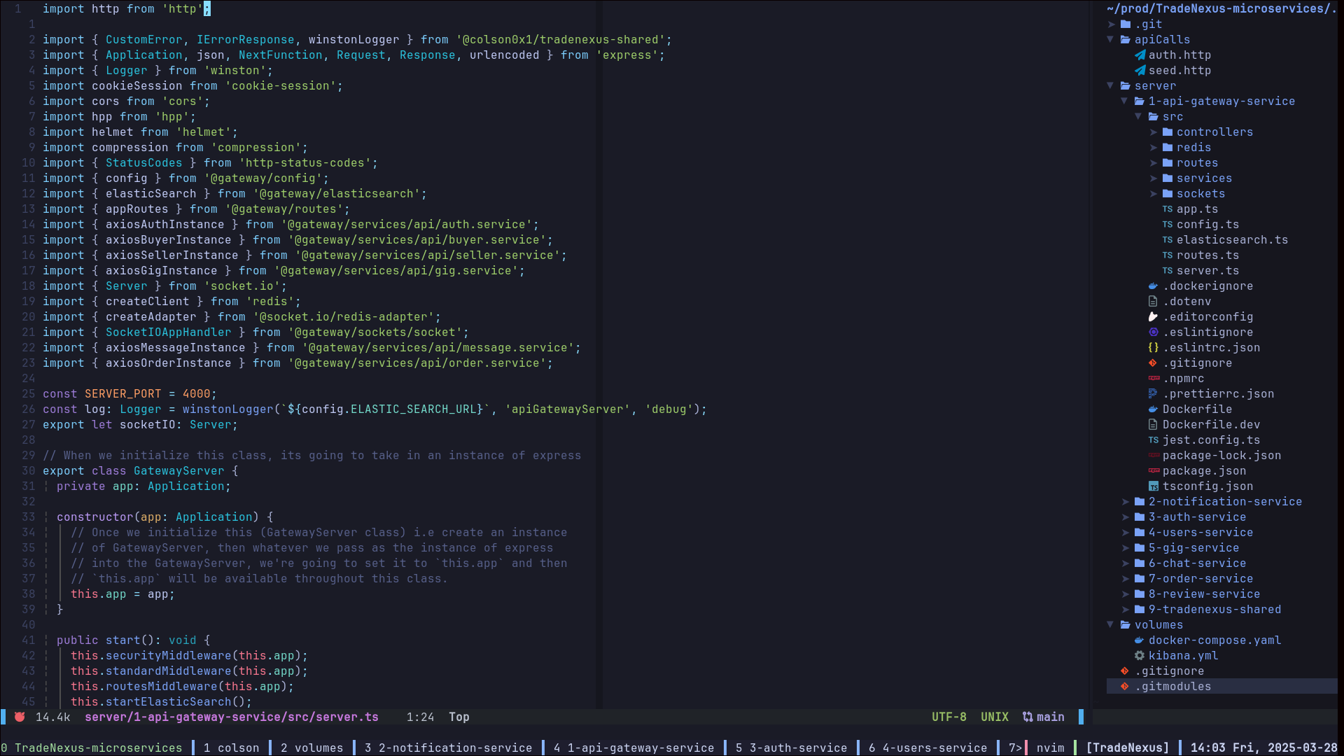
Task: Click the UTF-8 encoding indicator
Action: coord(948,717)
